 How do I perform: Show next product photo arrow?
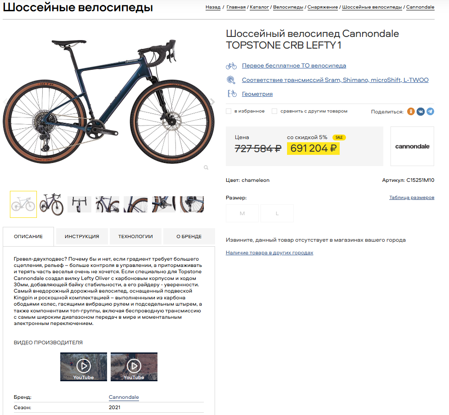[x=212, y=101]
